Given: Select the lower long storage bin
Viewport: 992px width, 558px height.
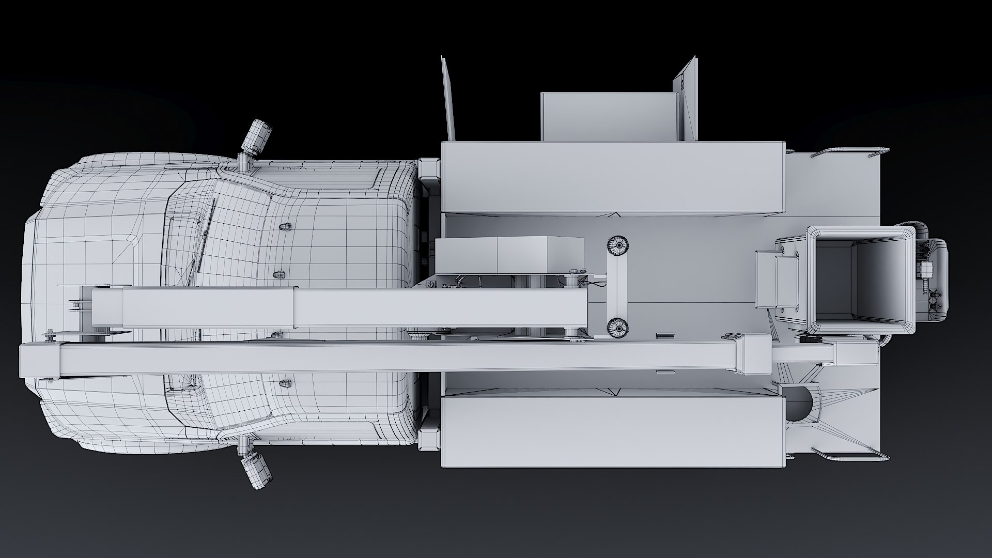Looking at the screenshot, I should [614, 432].
